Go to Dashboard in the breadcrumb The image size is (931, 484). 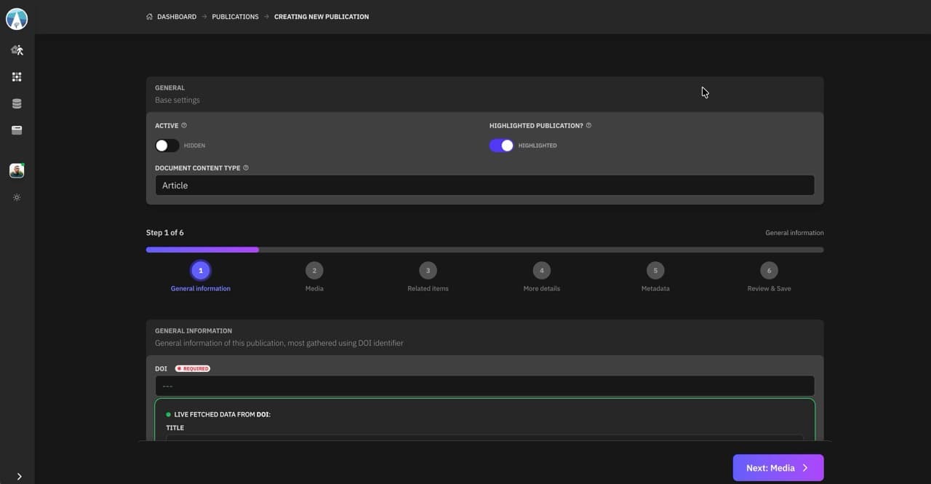[x=176, y=17]
